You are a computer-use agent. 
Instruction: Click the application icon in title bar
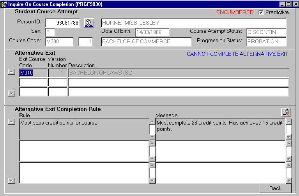pos(4,4)
